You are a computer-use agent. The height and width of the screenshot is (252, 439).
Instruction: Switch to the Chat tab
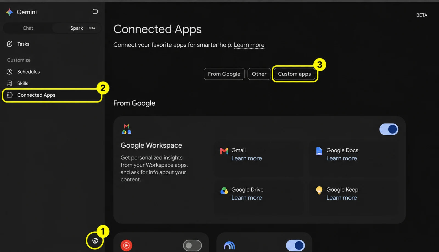[x=28, y=28]
